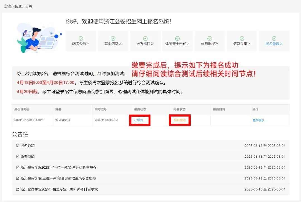Go to the 选考科目 step
This screenshot has height=202, width=301.
pos(145,41)
